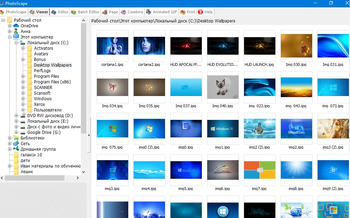Expand the Windows folder node

point(23,98)
